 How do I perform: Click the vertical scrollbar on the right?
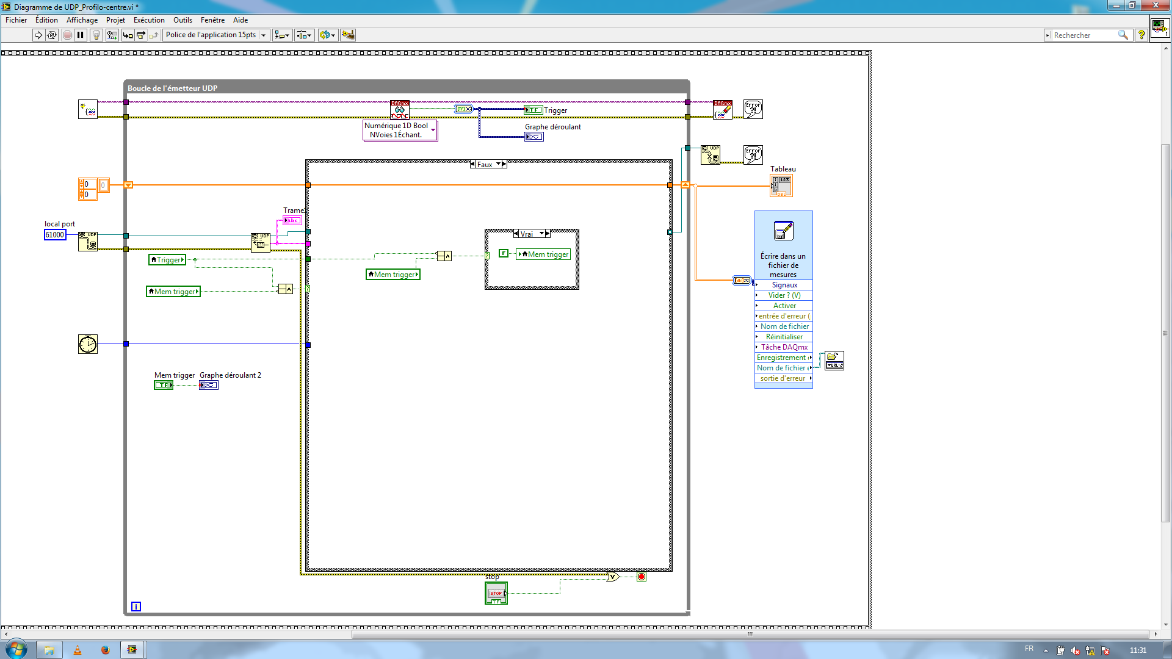1165,334
